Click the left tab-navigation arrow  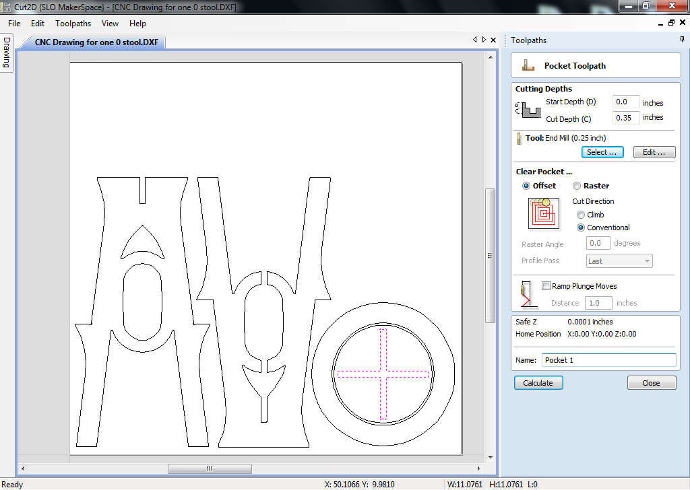(475, 40)
